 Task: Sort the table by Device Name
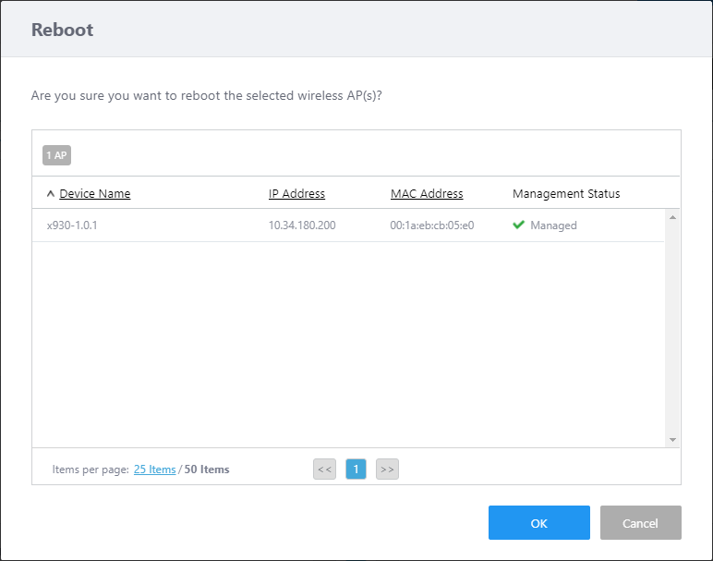pos(94,194)
